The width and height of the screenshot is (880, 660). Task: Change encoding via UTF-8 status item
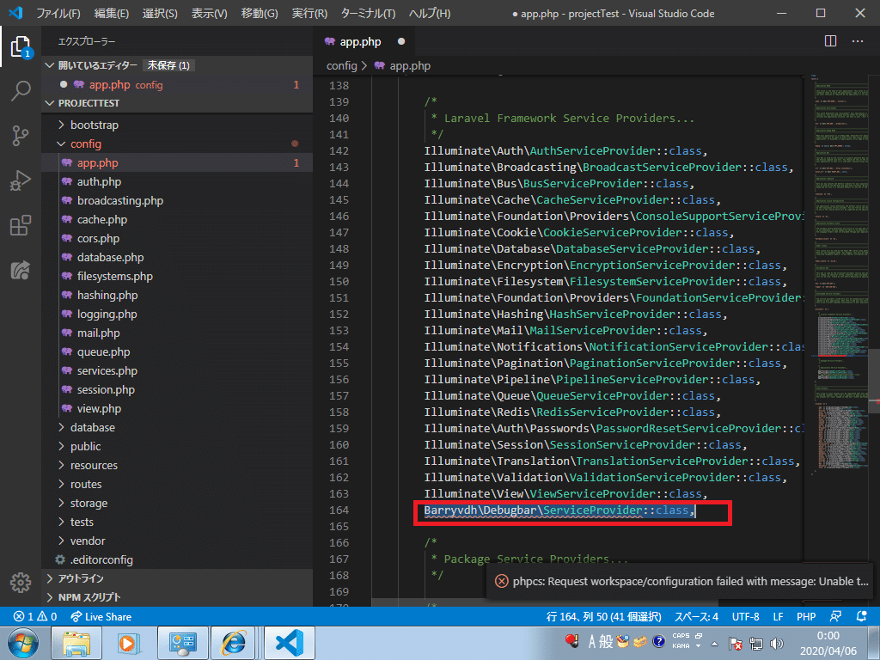pyautogui.click(x=745, y=616)
